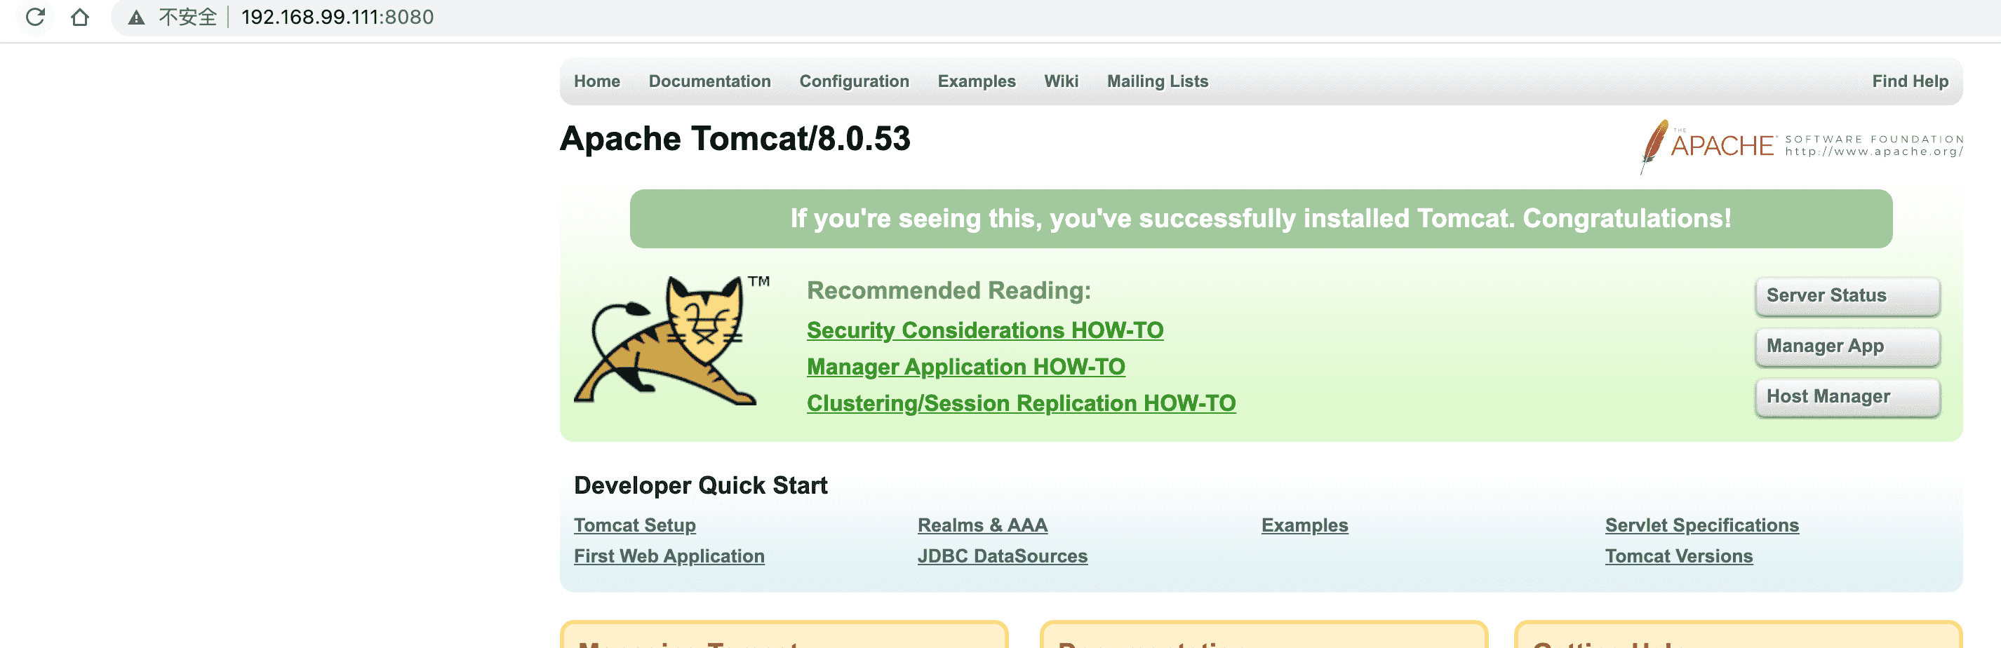Open Security Considerations HOW-TO link
The image size is (2001, 648).
pyautogui.click(x=984, y=330)
